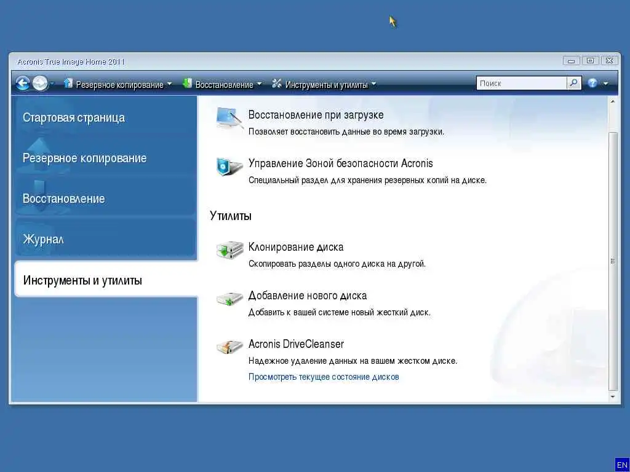Image resolution: width=630 pixels, height=472 pixels.
Task: Open Восстановление при загрузке link
Action: pos(316,115)
